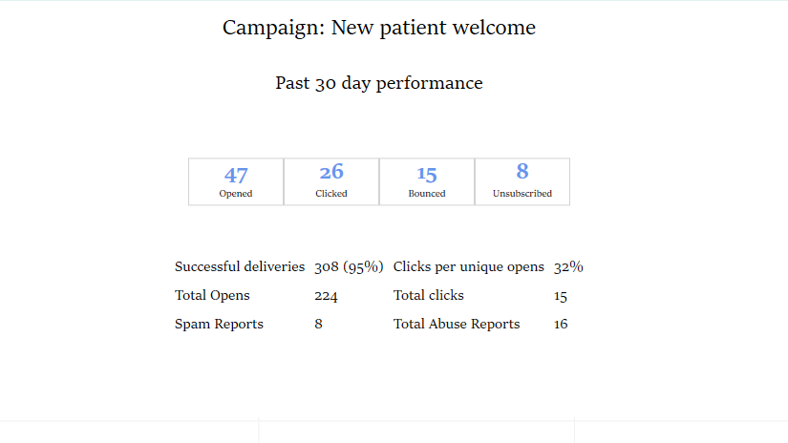Viewport: 788px width, 443px height.
Task: Select the Total clicks value of 15
Action: pyautogui.click(x=561, y=296)
